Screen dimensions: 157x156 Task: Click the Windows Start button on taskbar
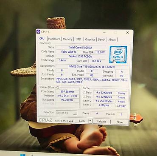coord(23,155)
